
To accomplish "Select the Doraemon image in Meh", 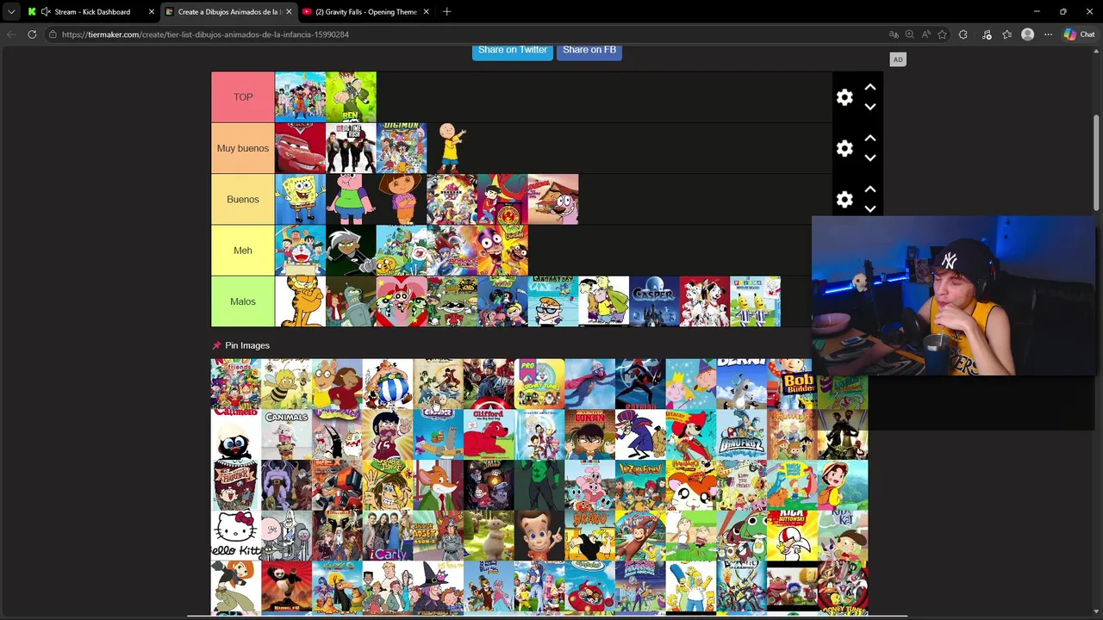I will tap(300, 251).
